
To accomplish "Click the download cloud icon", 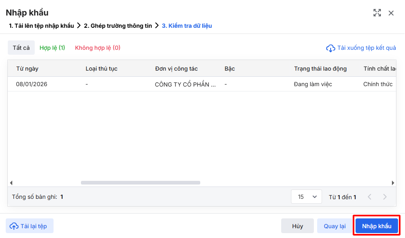I will click(330, 48).
